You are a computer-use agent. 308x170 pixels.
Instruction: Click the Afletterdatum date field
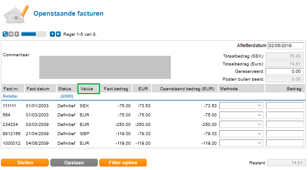pyautogui.click(x=286, y=46)
